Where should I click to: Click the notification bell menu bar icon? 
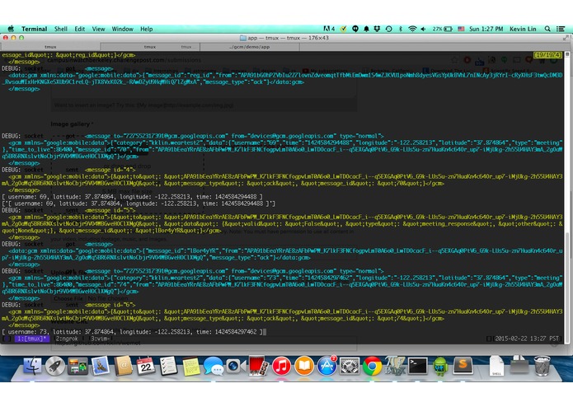coord(366,29)
